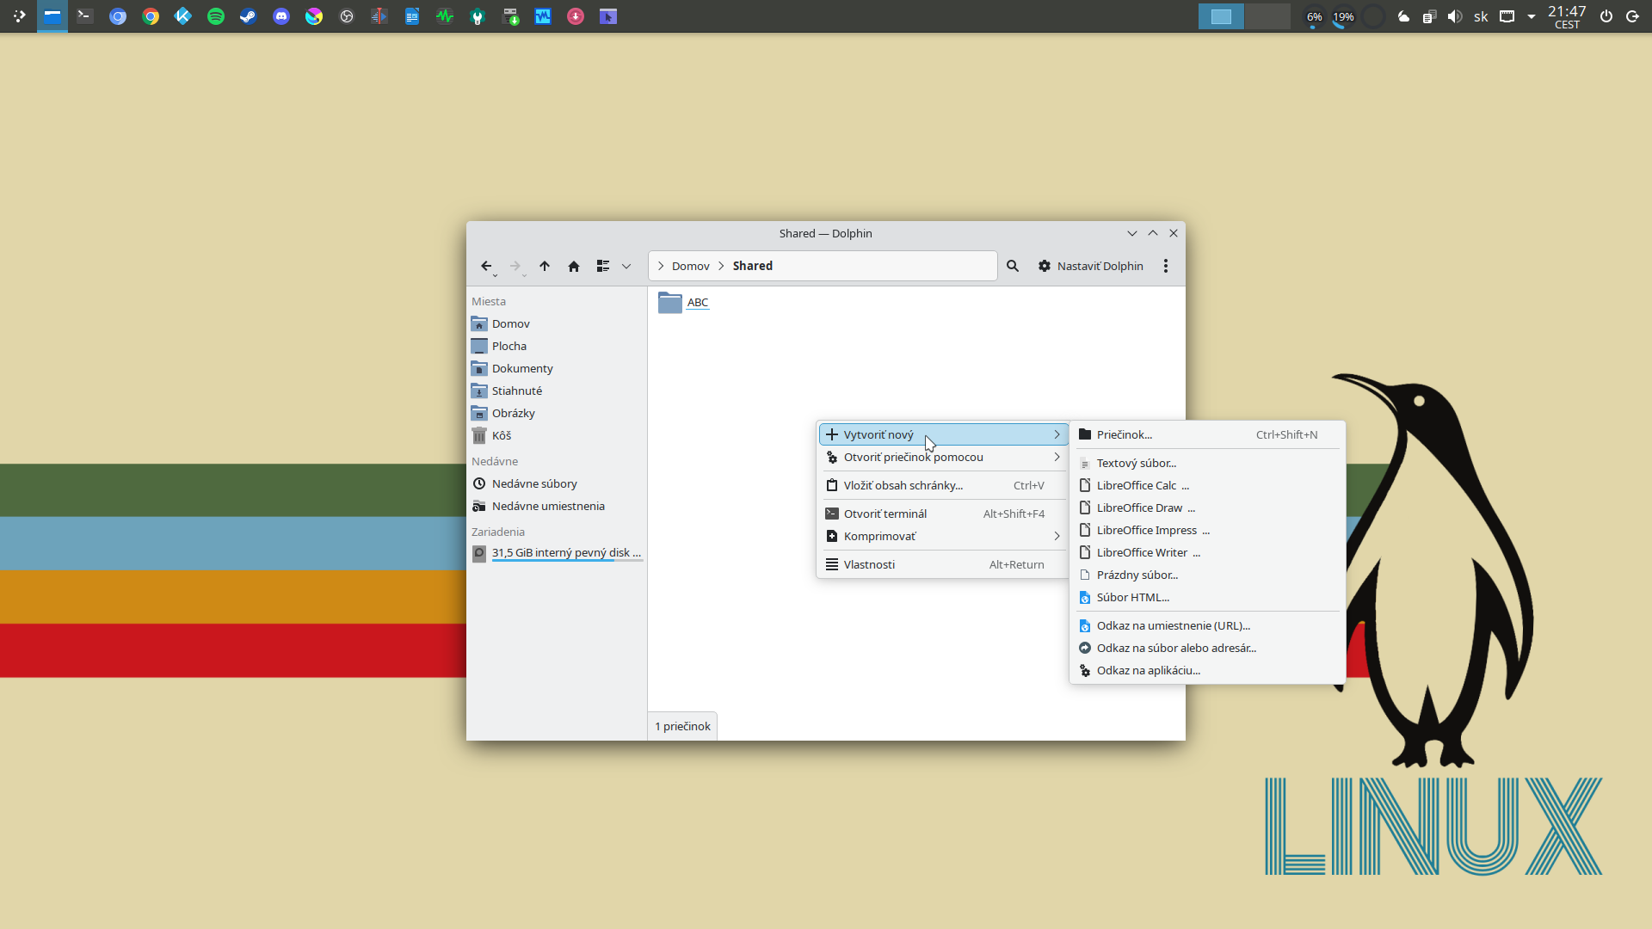Choose Otvoriť terminál from context menu
Screen dimensions: 1652x929
tap(942, 514)
